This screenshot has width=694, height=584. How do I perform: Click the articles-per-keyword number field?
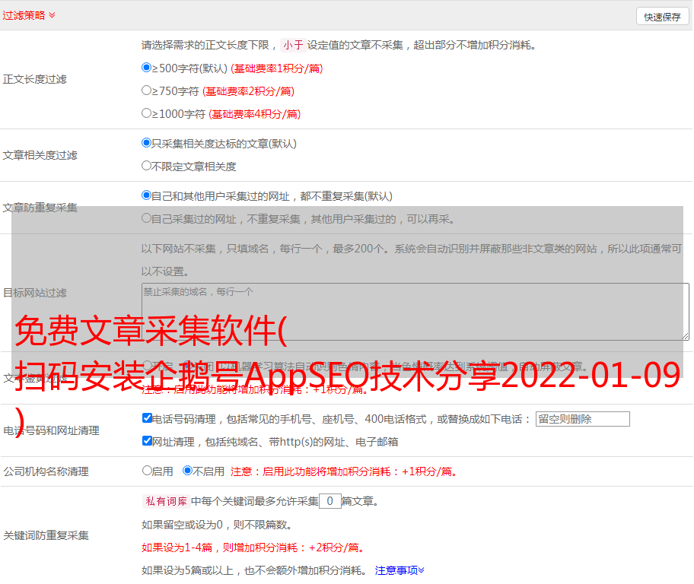(329, 501)
